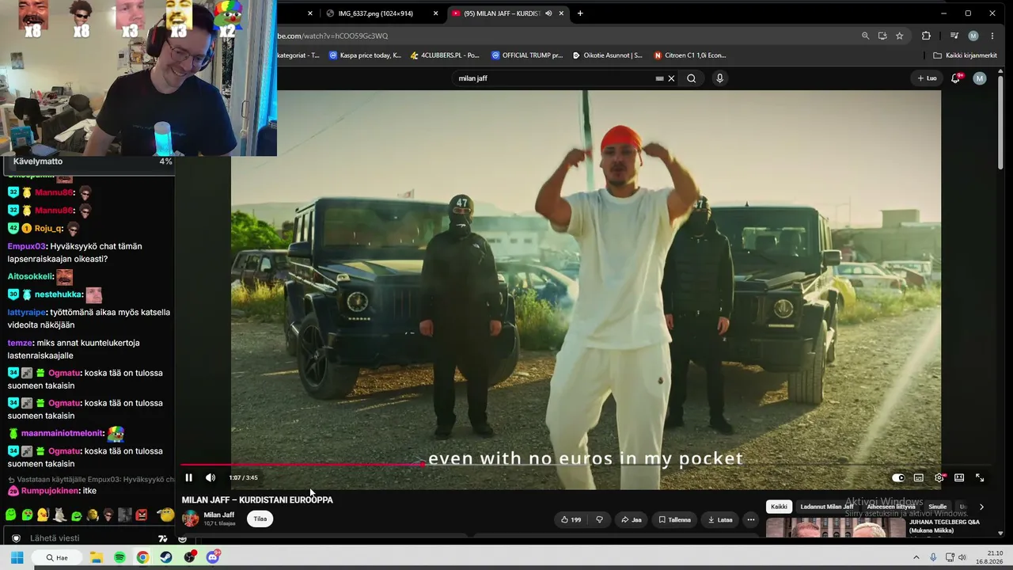Open File Explorer from the taskbar
The height and width of the screenshot is (570, 1013).
pyautogui.click(x=96, y=557)
